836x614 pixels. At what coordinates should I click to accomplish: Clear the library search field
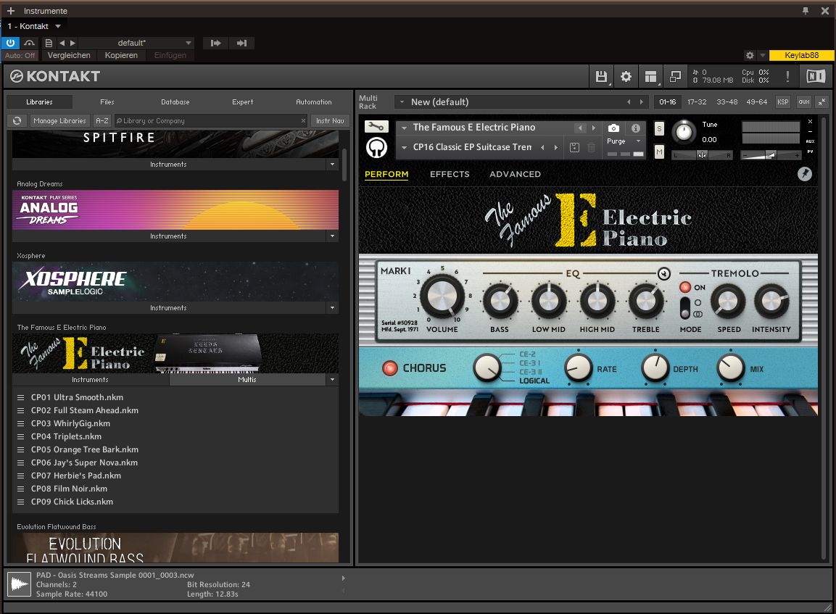click(x=303, y=121)
